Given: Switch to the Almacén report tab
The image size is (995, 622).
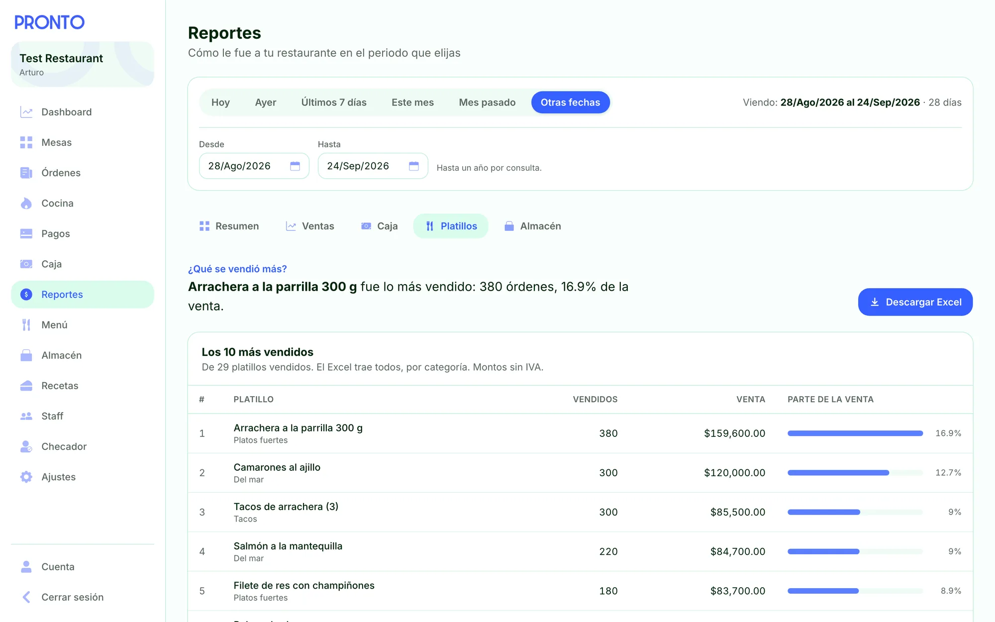Looking at the screenshot, I should click(x=533, y=226).
